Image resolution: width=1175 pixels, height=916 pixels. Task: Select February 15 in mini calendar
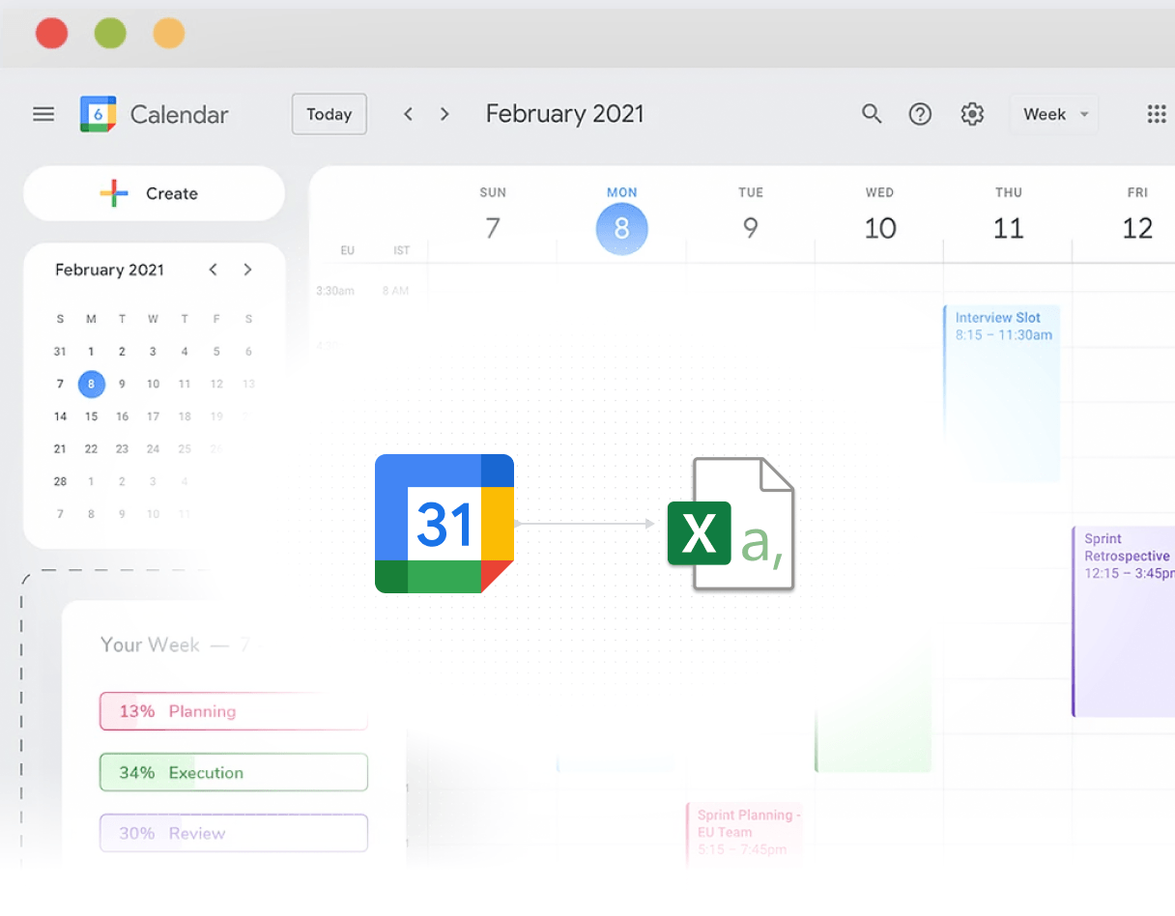pyautogui.click(x=91, y=416)
